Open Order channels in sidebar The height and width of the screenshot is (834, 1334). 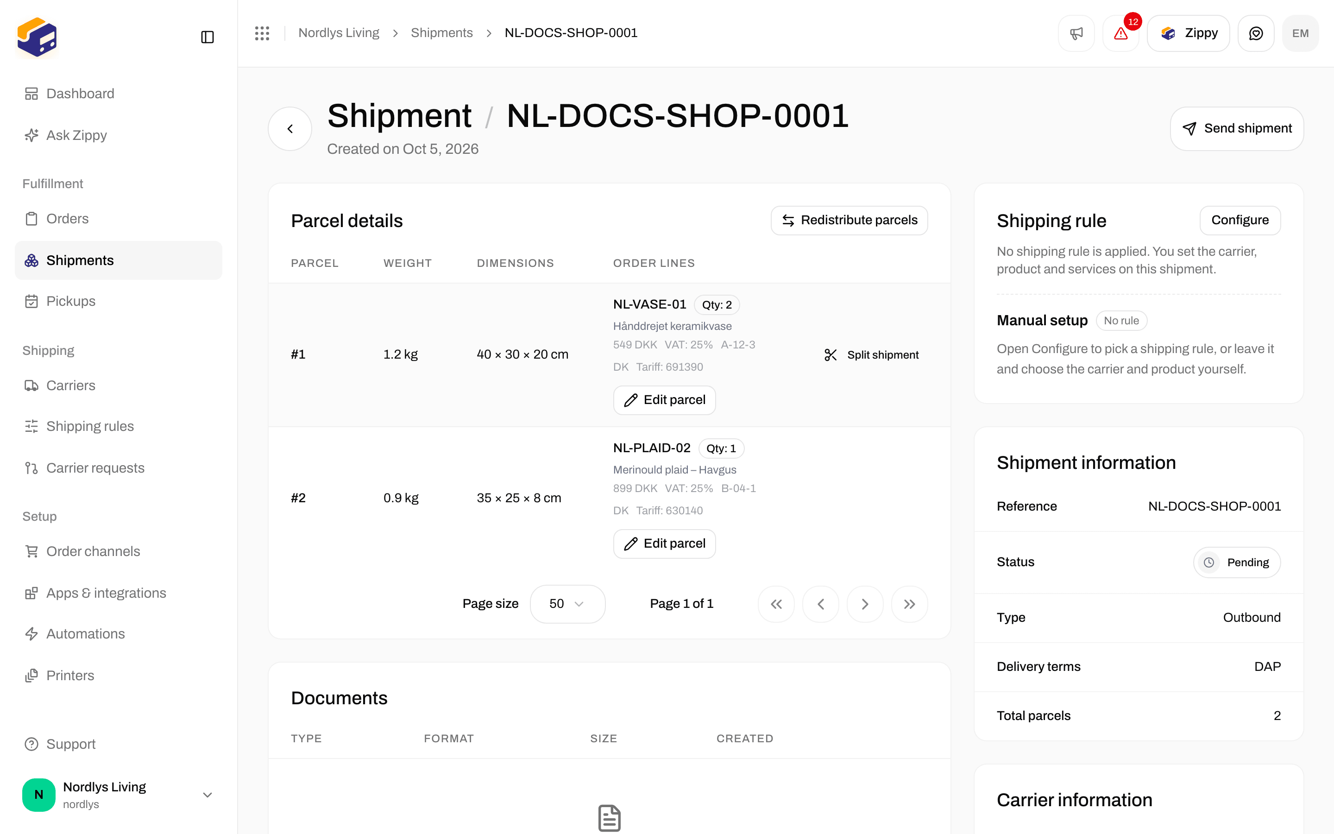click(119, 551)
